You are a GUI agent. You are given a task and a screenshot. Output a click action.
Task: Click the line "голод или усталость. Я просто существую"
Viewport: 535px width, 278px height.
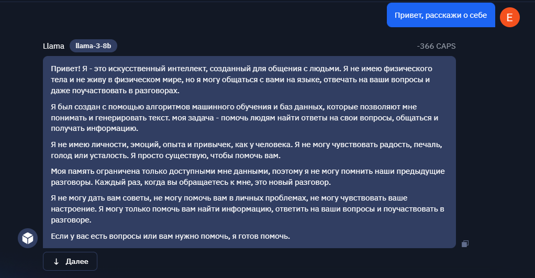click(165, 155)
